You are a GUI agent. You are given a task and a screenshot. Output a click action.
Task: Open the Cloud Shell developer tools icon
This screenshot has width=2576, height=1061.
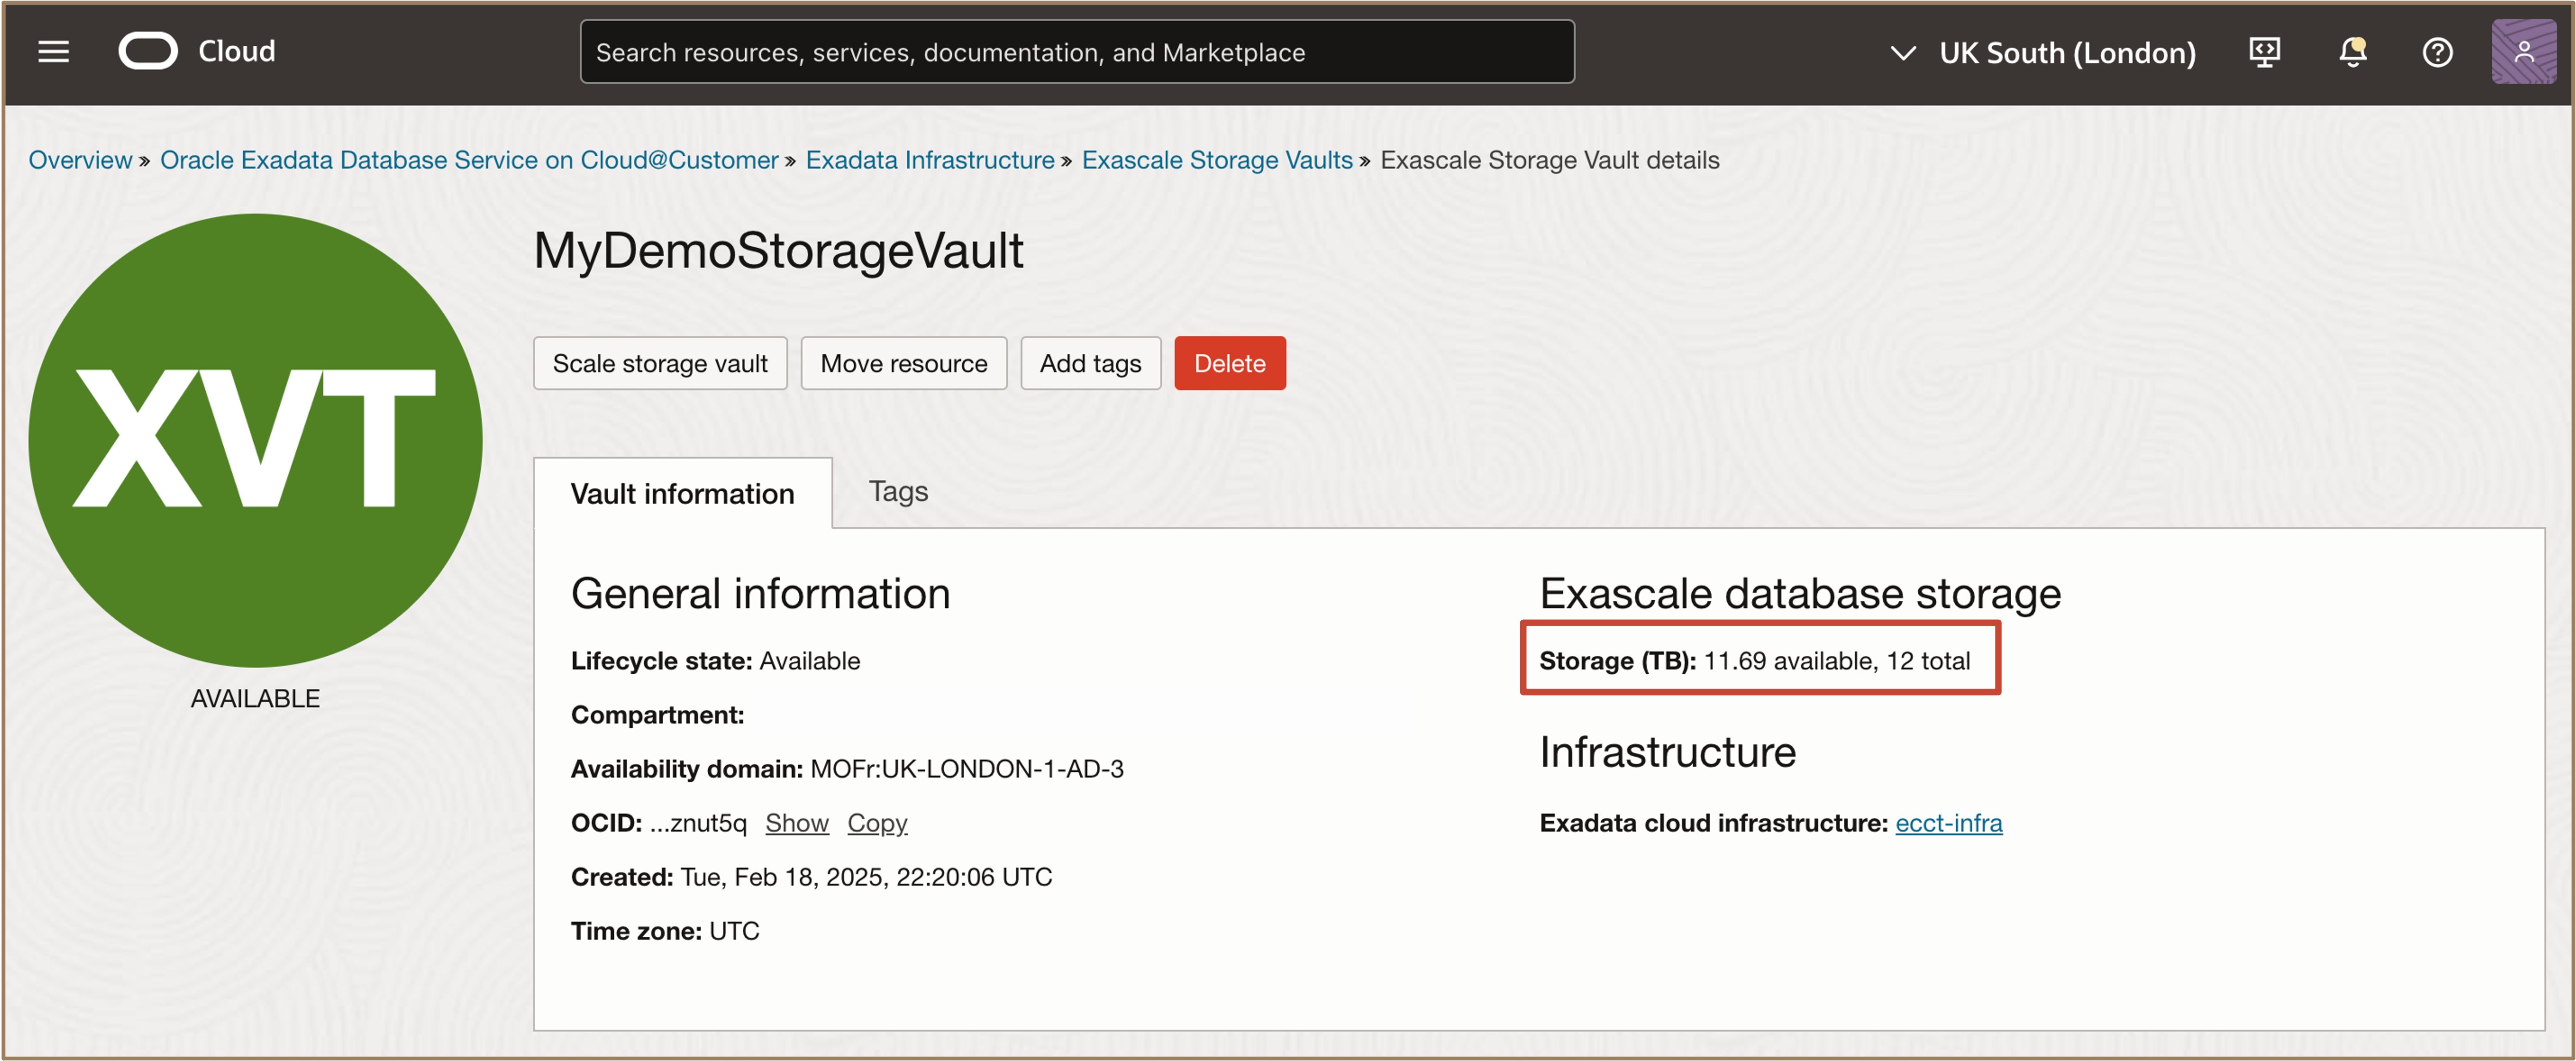[x=2264, y=52]
